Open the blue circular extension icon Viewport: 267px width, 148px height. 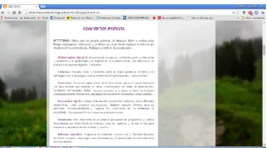[256, 13]
